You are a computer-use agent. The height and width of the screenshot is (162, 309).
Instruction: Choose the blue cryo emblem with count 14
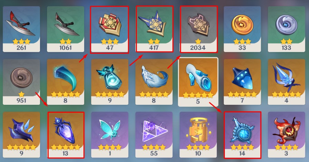pos(242,135)
